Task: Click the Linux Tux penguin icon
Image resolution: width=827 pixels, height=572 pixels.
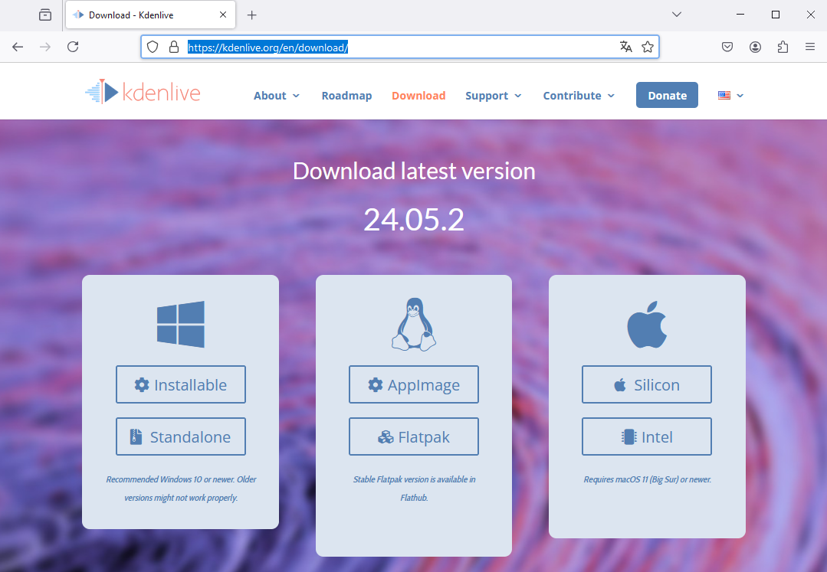Action: 414,324
